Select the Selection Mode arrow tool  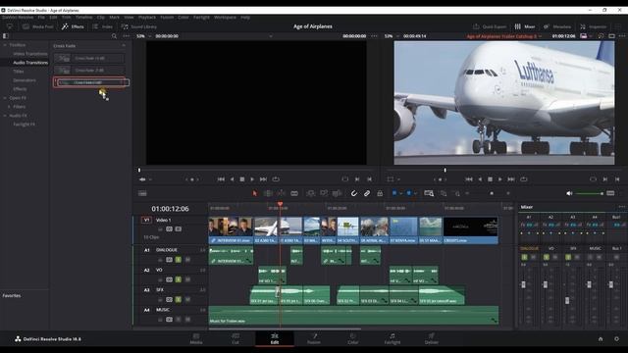pos(255,193)
